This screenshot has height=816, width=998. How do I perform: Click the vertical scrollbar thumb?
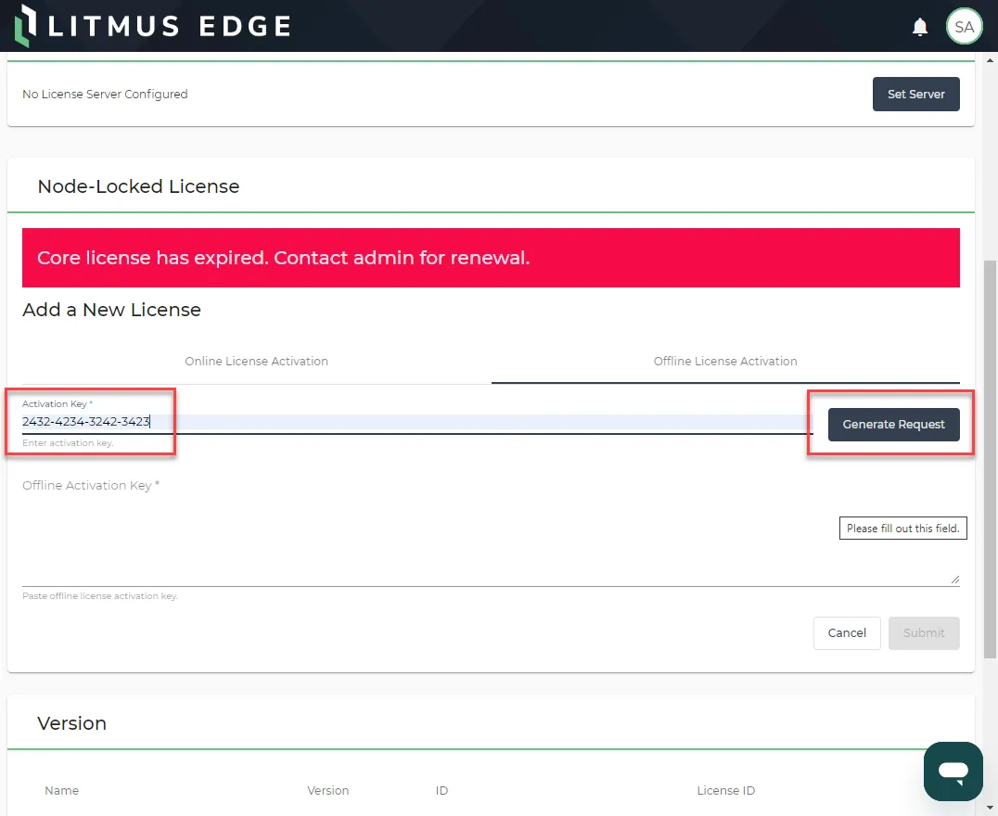pyautogui.click(x=990, y=458)
